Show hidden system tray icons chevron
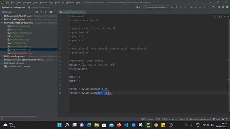 187,125
